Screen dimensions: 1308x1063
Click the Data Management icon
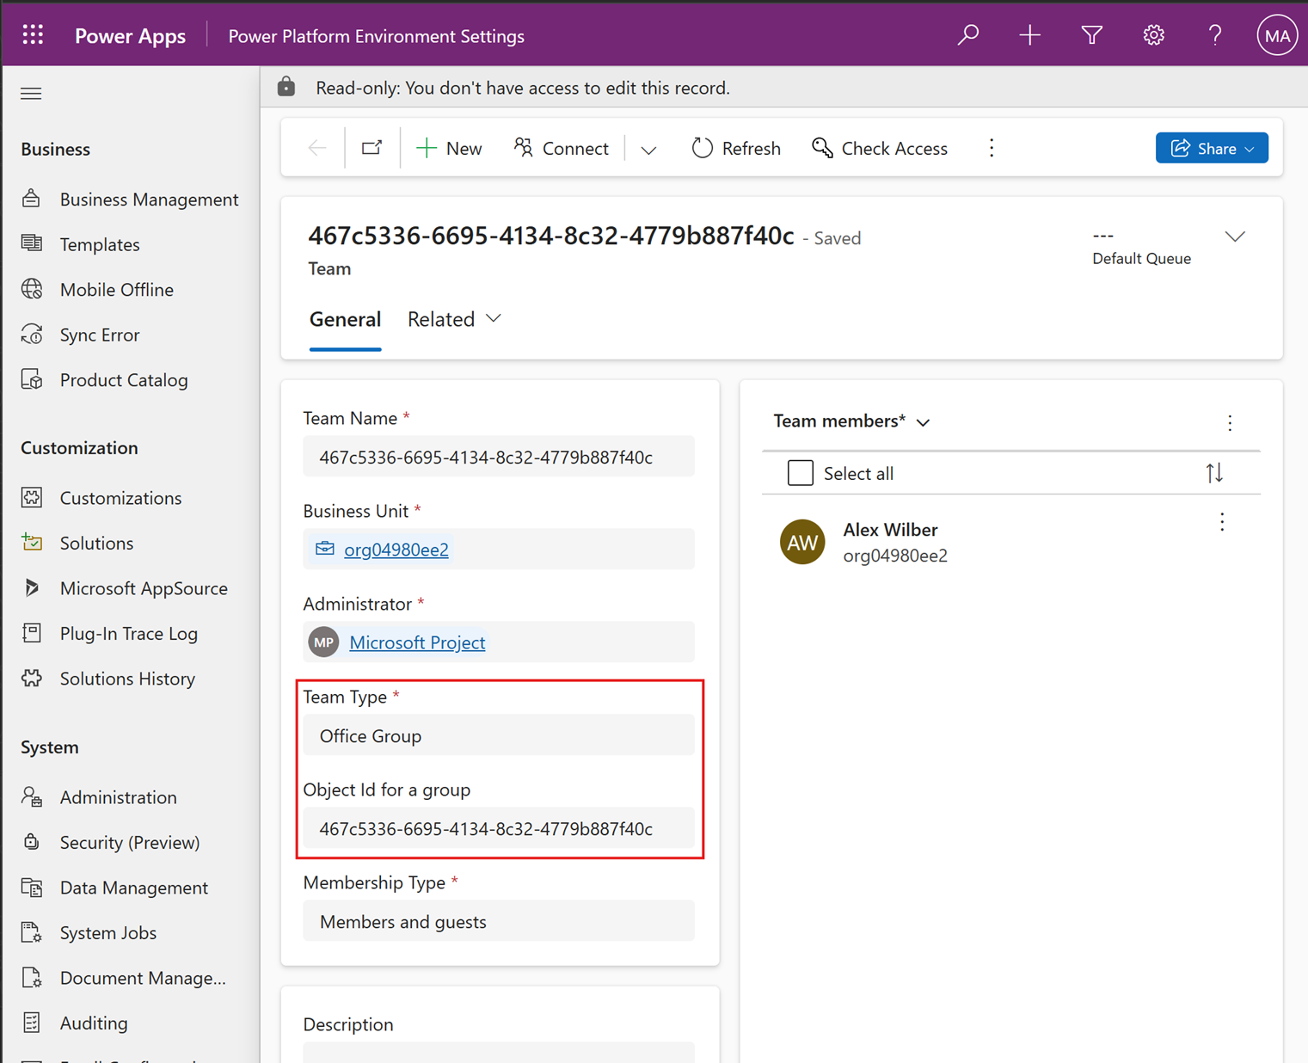click(x=32, y=888)
